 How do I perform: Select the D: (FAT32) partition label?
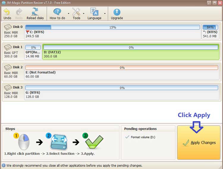52,52
